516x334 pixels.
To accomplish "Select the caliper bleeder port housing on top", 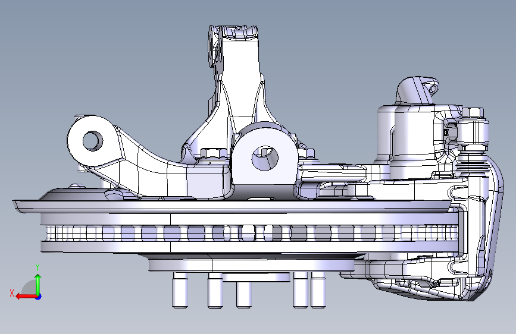I will (418, 90).
